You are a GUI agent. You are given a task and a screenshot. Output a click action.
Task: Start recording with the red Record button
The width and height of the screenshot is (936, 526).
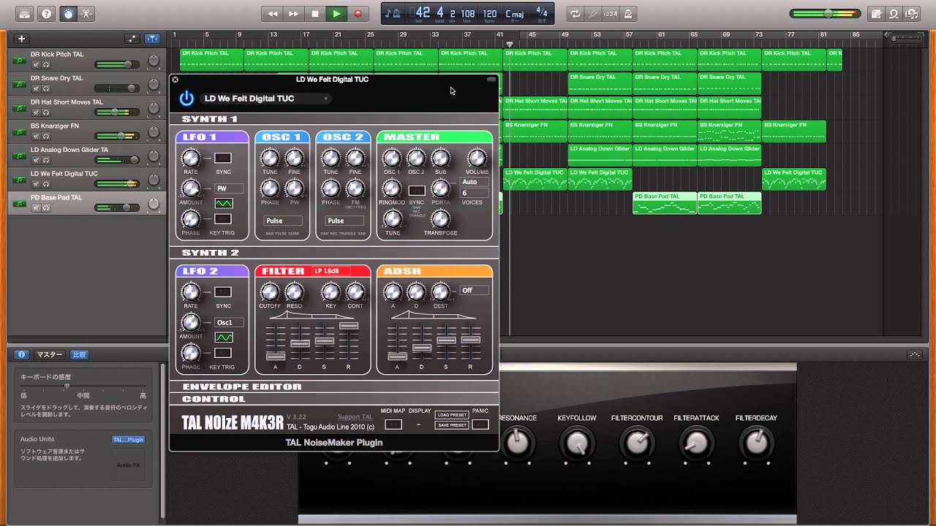(358, 13)
